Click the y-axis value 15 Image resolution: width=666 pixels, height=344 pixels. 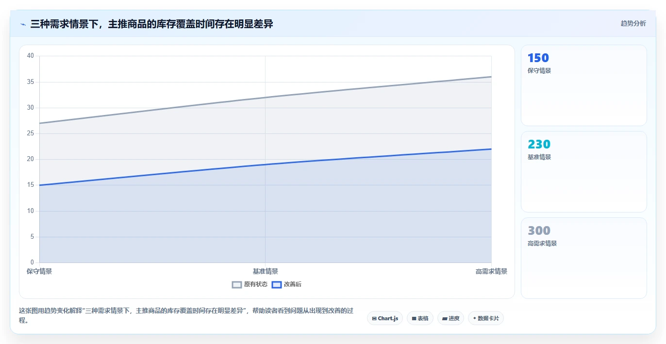click(x=31, y=185)
